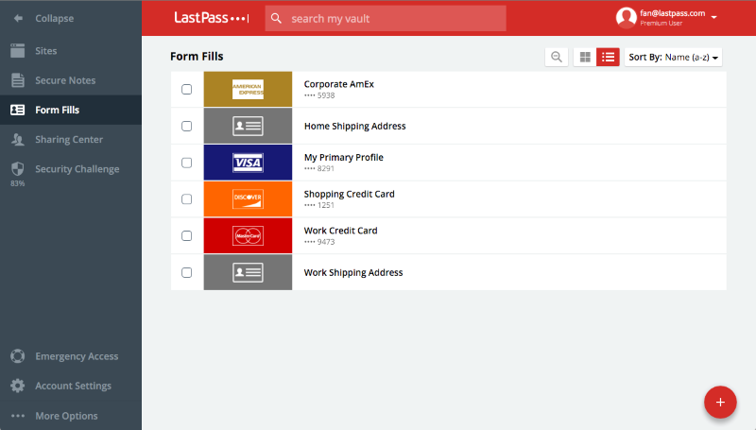The height and width of the screenshot is (430, 756).
Task: Tick the Work Credit Card checkbox
Action: [x=186, y=235]
